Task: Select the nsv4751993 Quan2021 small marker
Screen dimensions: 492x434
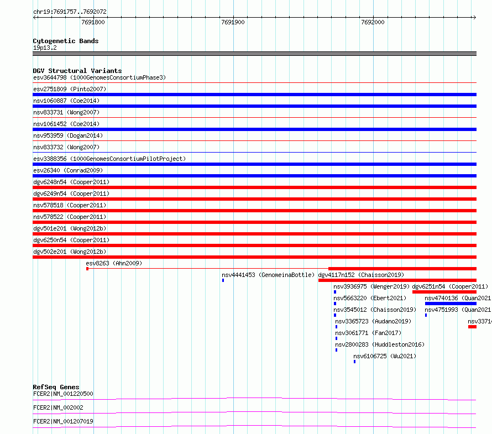Action: [426, 315]
